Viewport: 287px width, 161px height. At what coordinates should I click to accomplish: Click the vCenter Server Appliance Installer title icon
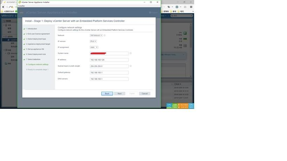click(20, 2)
